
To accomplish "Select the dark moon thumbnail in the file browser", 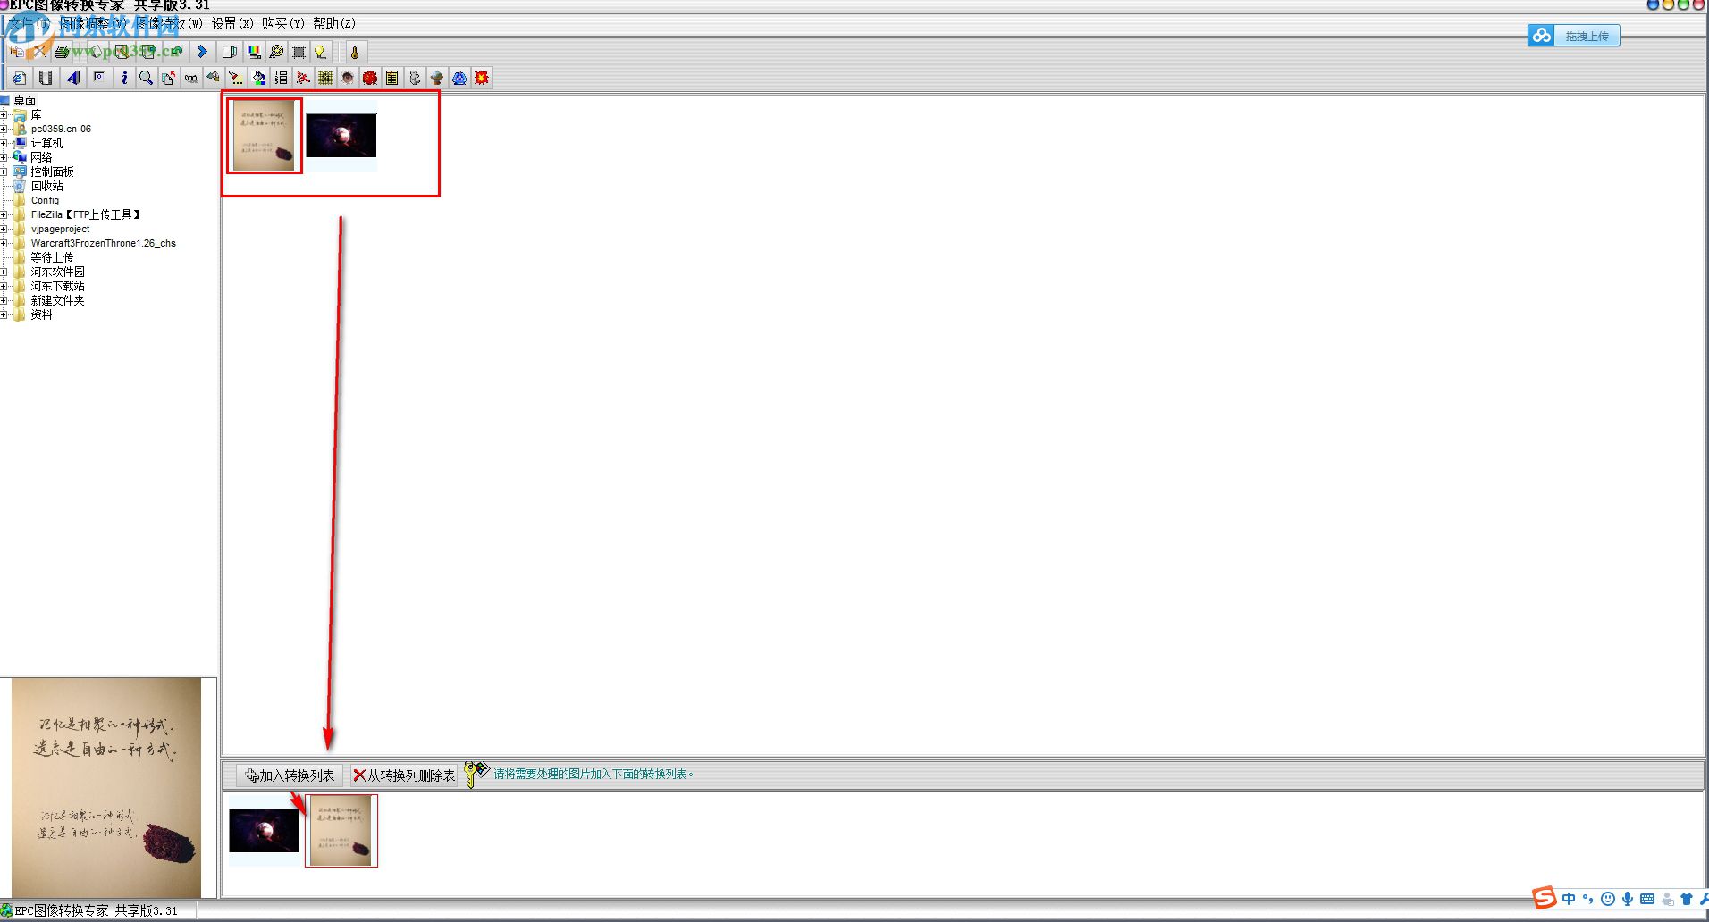I will pyautogui.click(x=341, y=135).
